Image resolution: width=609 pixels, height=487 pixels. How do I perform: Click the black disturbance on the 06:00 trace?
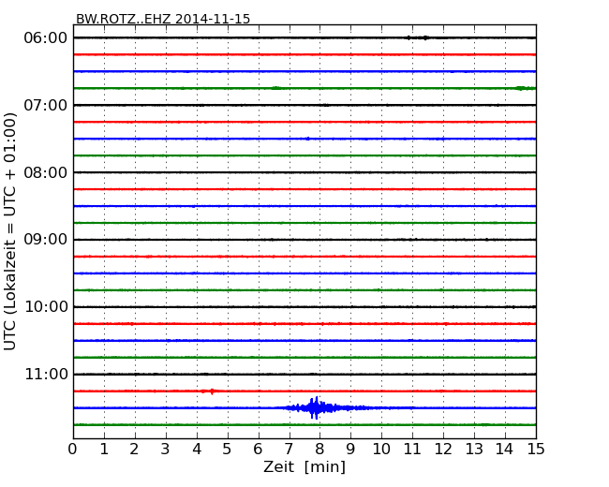tap(418, 37)
